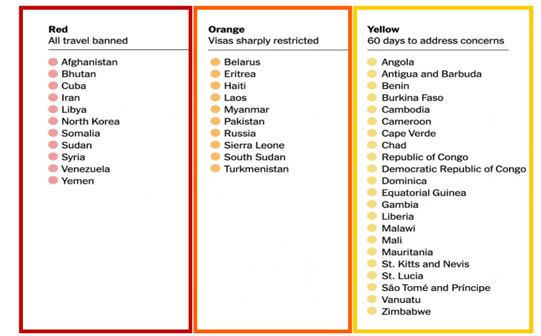541x336 pixels.
Task: Click the orange dot beside Turkmenistan
Action: (x=215, y=169)
